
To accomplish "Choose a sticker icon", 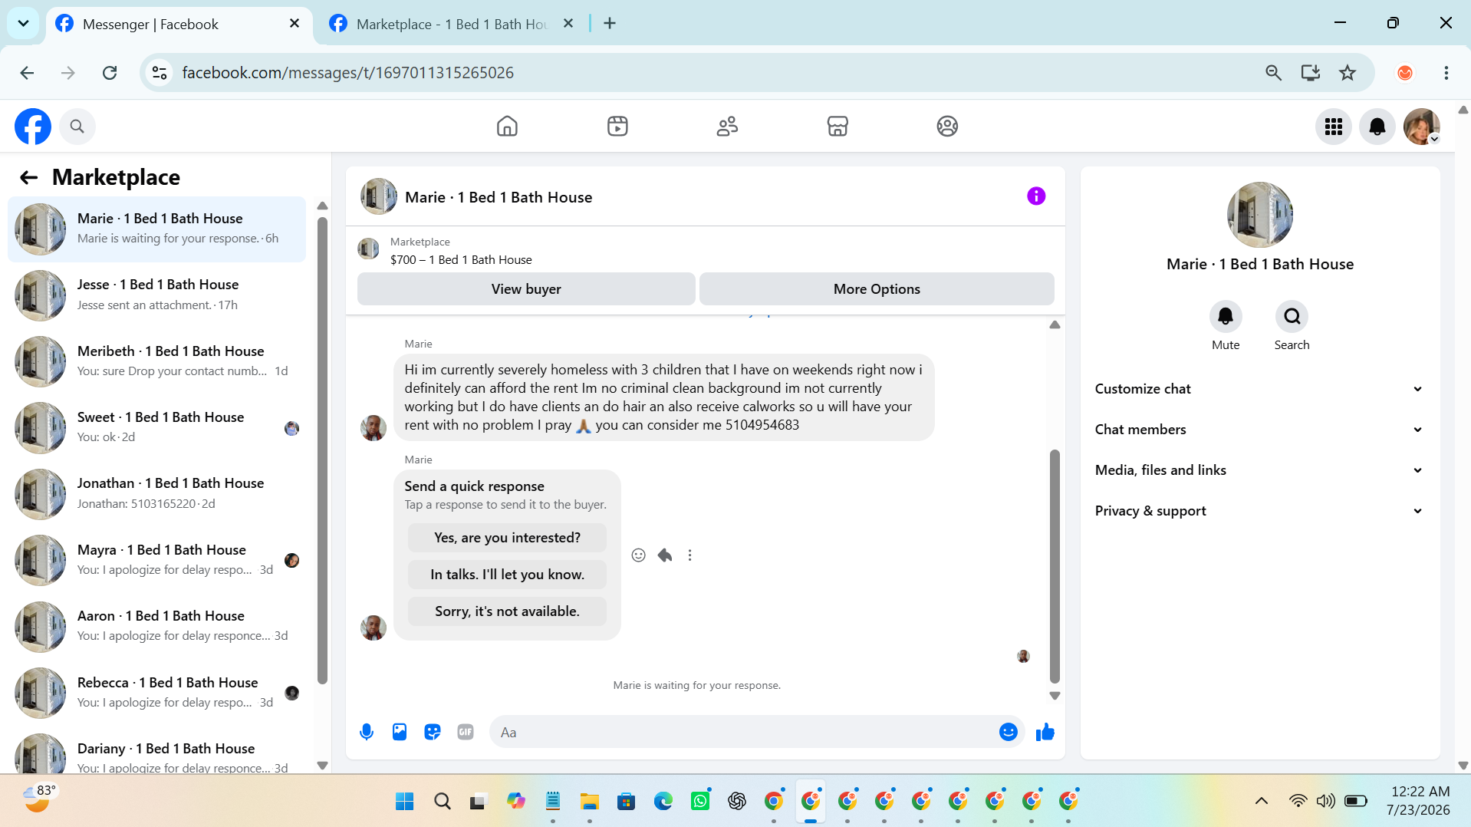I will point(433,732).
